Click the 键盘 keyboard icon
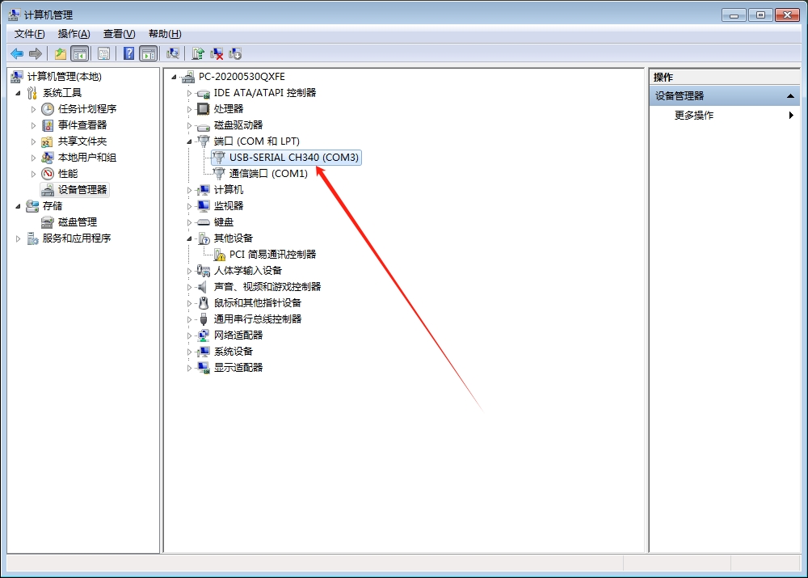This screenshot has width=808, height=578. click(x=204, y=222)
